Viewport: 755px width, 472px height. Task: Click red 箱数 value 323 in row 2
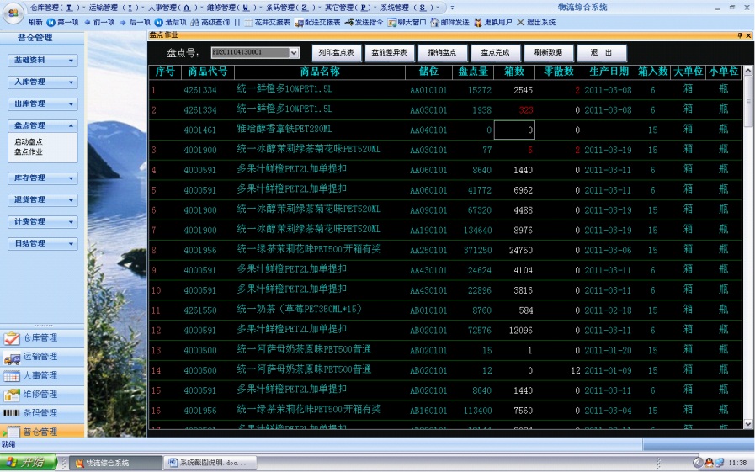click(526, 110)
